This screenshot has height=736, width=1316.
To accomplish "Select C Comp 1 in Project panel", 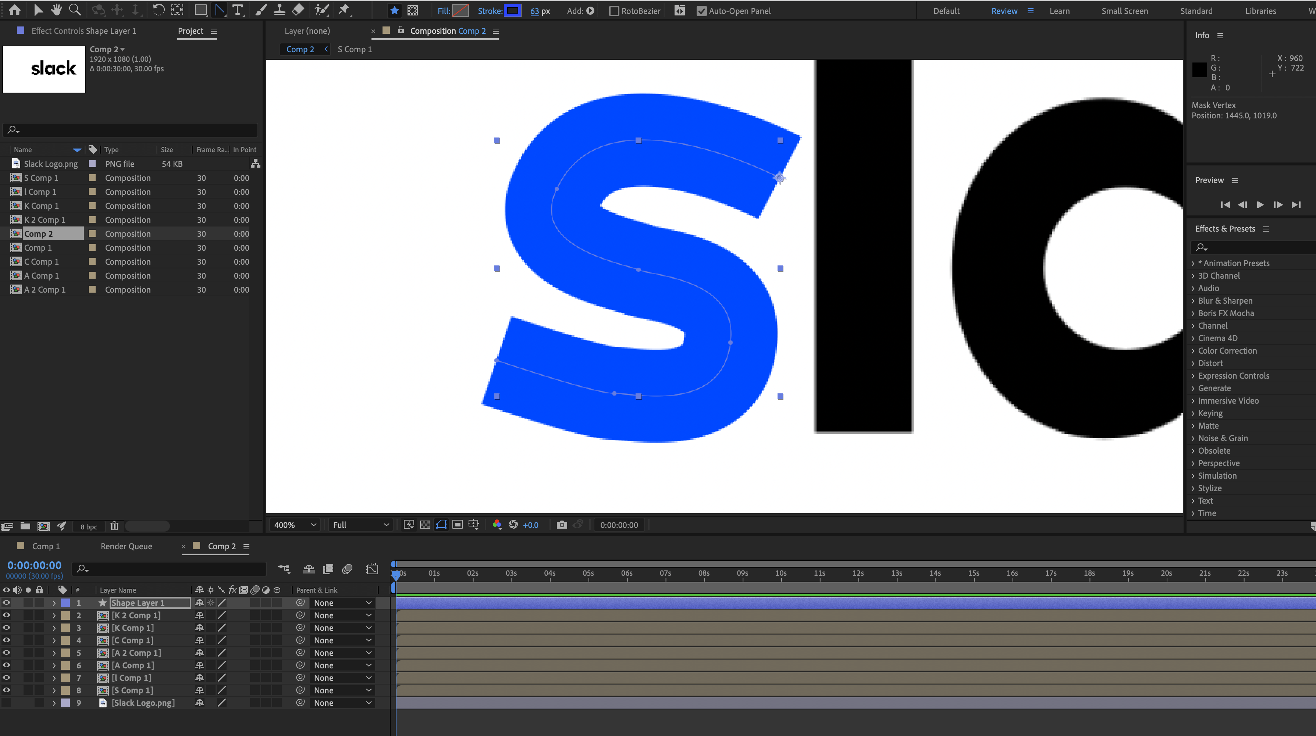I will click(42, 261).
